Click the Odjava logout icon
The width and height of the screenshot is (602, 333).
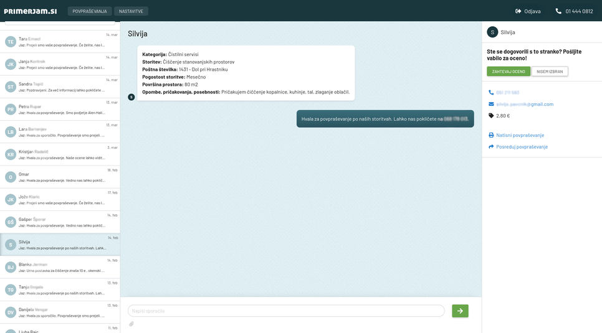coord(518,11)
